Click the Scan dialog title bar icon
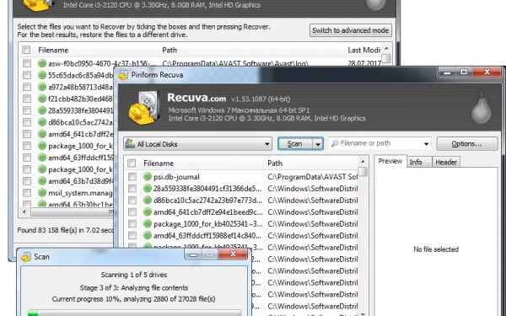This screenshot has width=506, height=316. (26, 257)
